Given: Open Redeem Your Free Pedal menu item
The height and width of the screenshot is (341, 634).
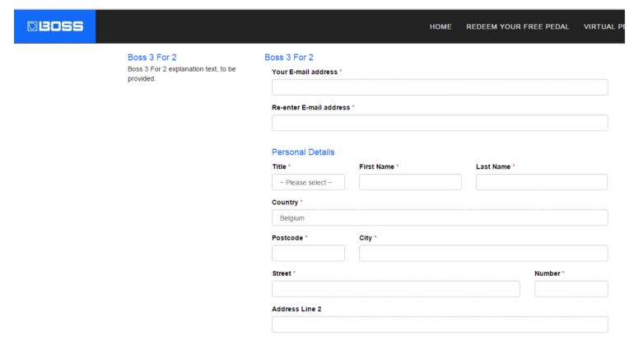Looking at the screenshot, I should (x=517, y=27).
